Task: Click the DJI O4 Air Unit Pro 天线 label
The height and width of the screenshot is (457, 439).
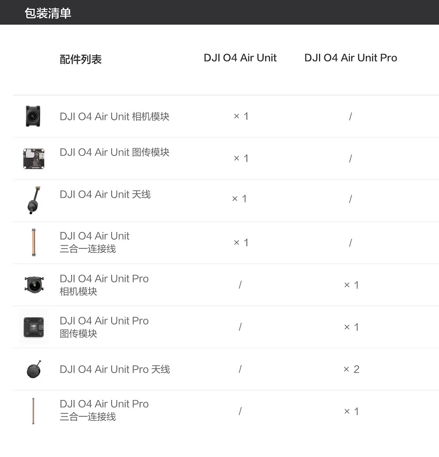Action: [x=115, y=369]
